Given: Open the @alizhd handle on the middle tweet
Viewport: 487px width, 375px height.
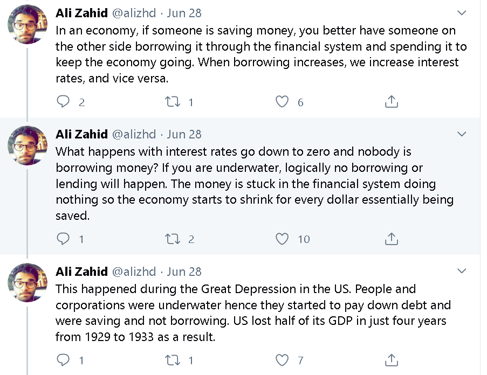Looking at the screenshot, I should click(x=134, y=134).
